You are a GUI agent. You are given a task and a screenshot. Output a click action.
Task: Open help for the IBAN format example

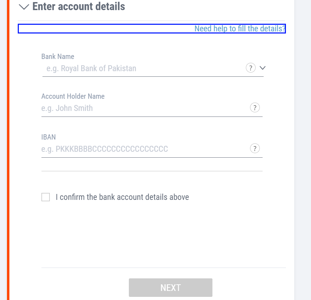(x=255, y=148)
